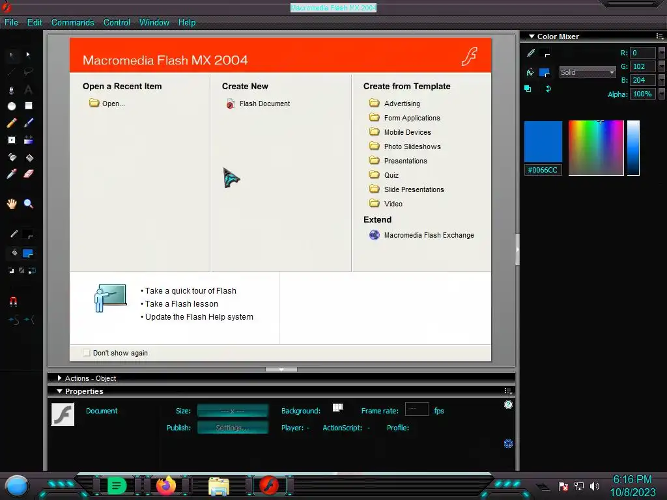This screenshot has width=667, height=500.
Task: Select the Pen tool
Action: tap(12, 90)
